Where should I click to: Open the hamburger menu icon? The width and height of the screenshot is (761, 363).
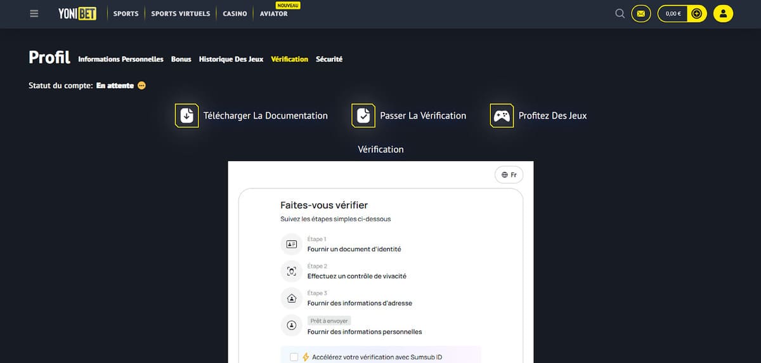click(34, 13)
